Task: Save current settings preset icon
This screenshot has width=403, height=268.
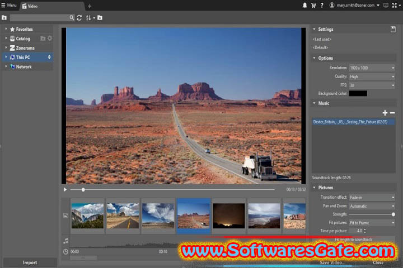Action: 393,29
